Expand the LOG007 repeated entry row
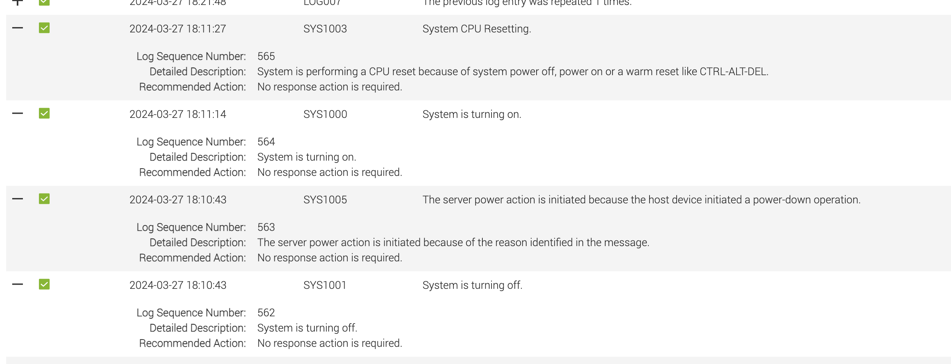 (x=18, y=2)
